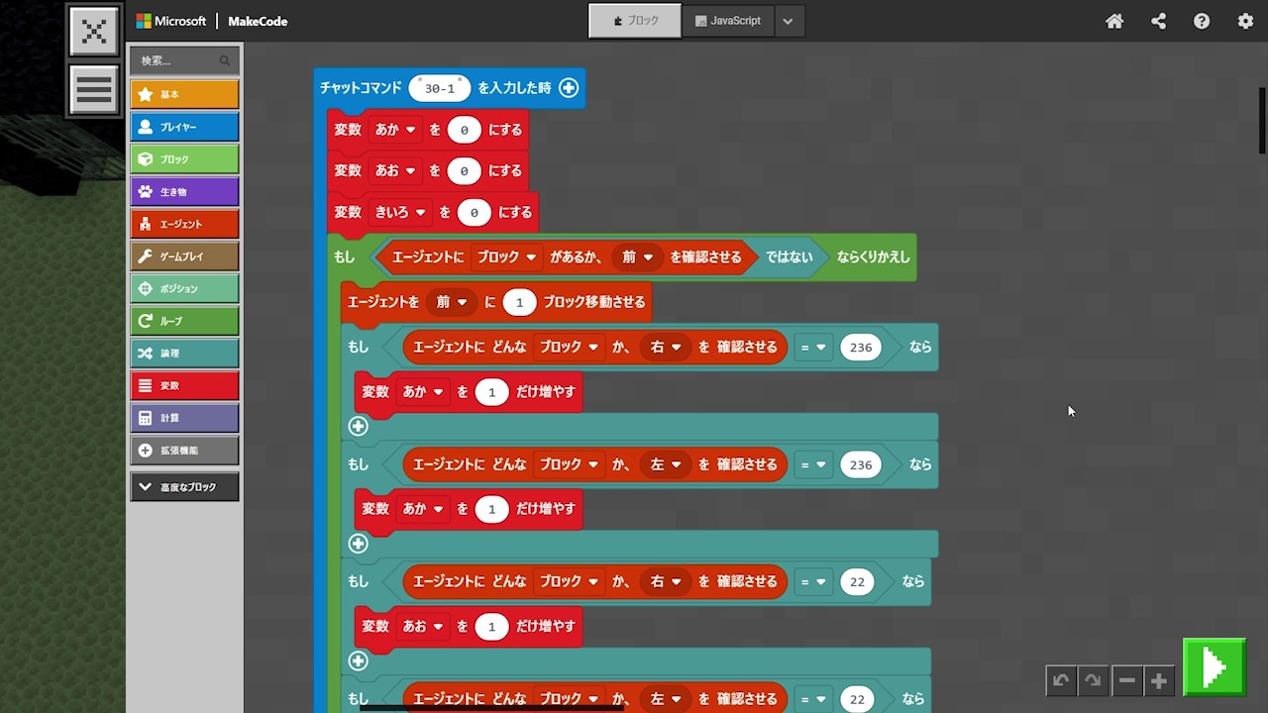The width and height of the screenshot is (1268, 713).
Task: Click the plus icon on チャットコマンド block
Action: point(569,88)
